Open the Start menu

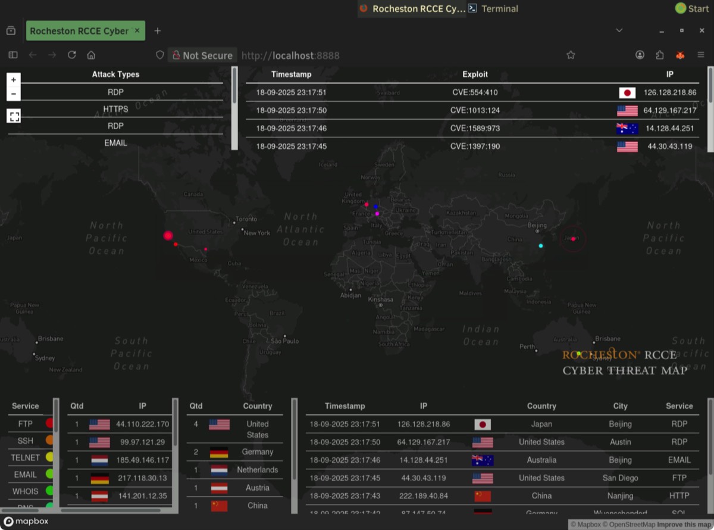pyautogui.click(x=692, y=8)
